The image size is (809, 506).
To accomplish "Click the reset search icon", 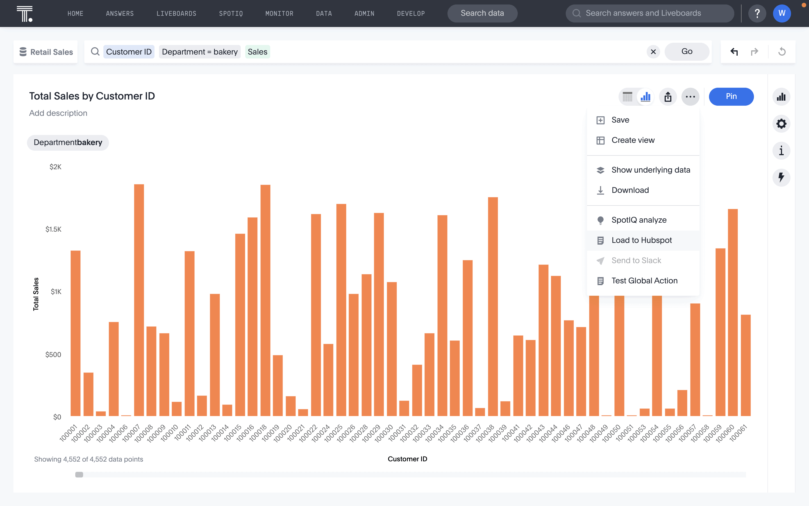I will 782,51.
